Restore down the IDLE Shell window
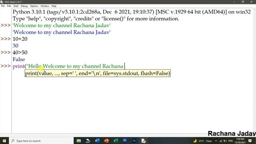256x144 pixels. 243,2
